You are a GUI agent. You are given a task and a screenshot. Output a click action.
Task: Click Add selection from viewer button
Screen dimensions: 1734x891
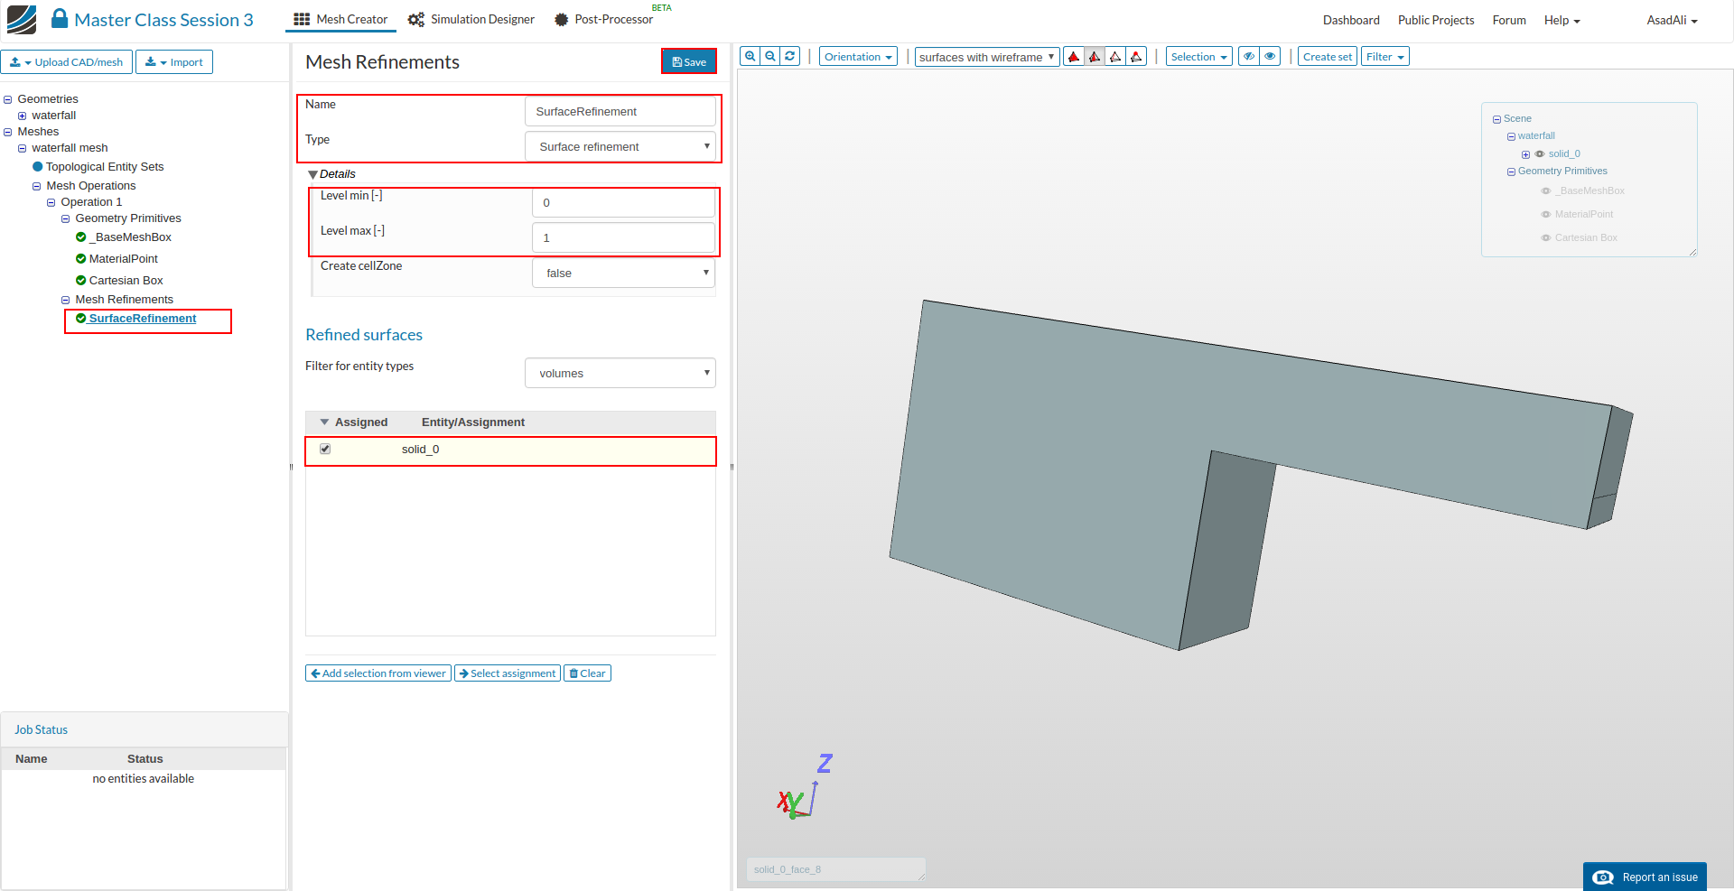[x=378, y=673]
